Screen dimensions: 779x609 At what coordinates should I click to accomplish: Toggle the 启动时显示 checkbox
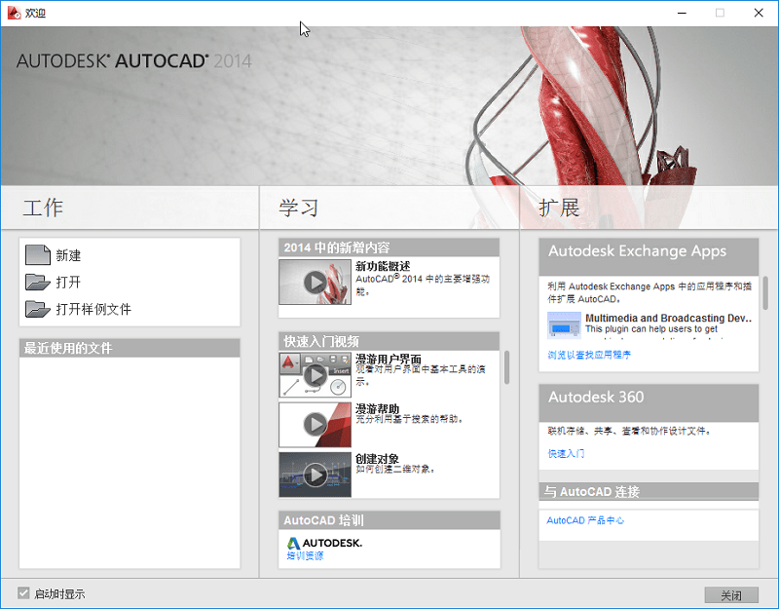23,593
